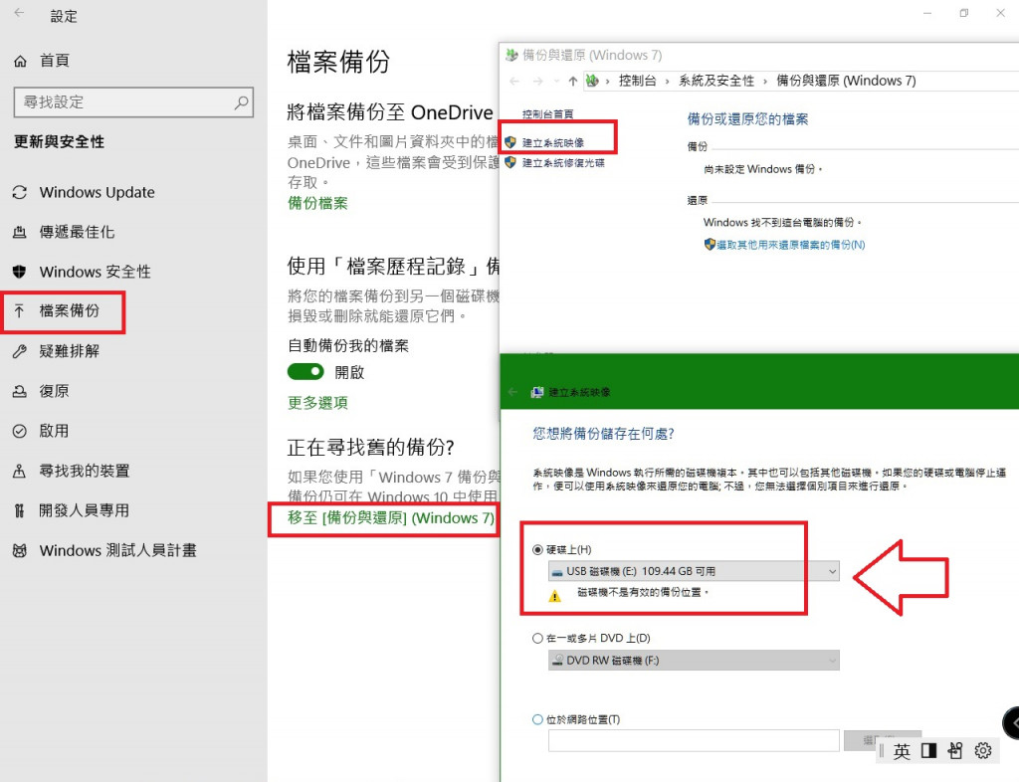1019x782 pixels.
Task: Open recent locations dropdown in 備份與還原
Action: click(x=556, y=82)
